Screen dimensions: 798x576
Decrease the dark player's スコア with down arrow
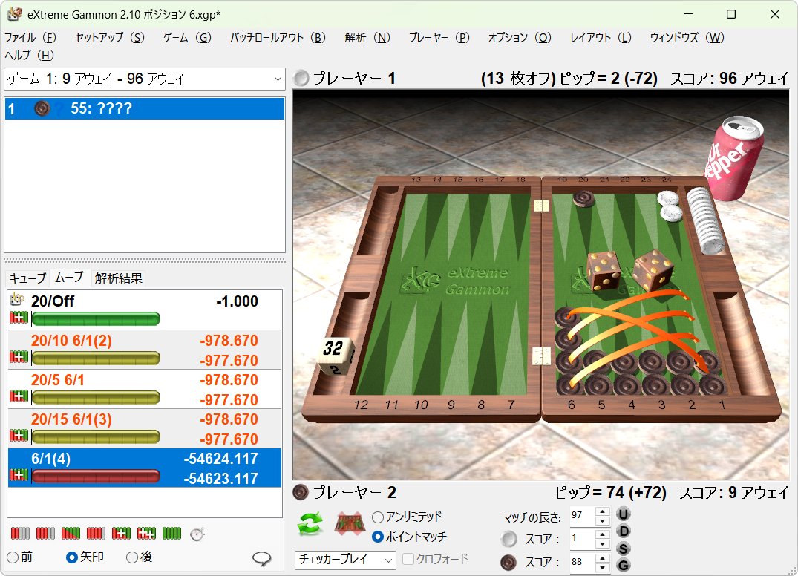coord(603,568)
